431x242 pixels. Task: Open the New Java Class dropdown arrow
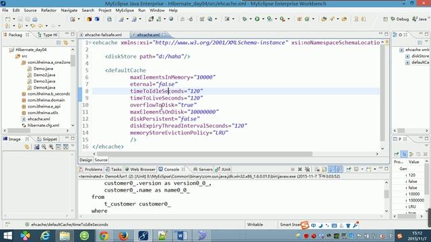[313, 19]
